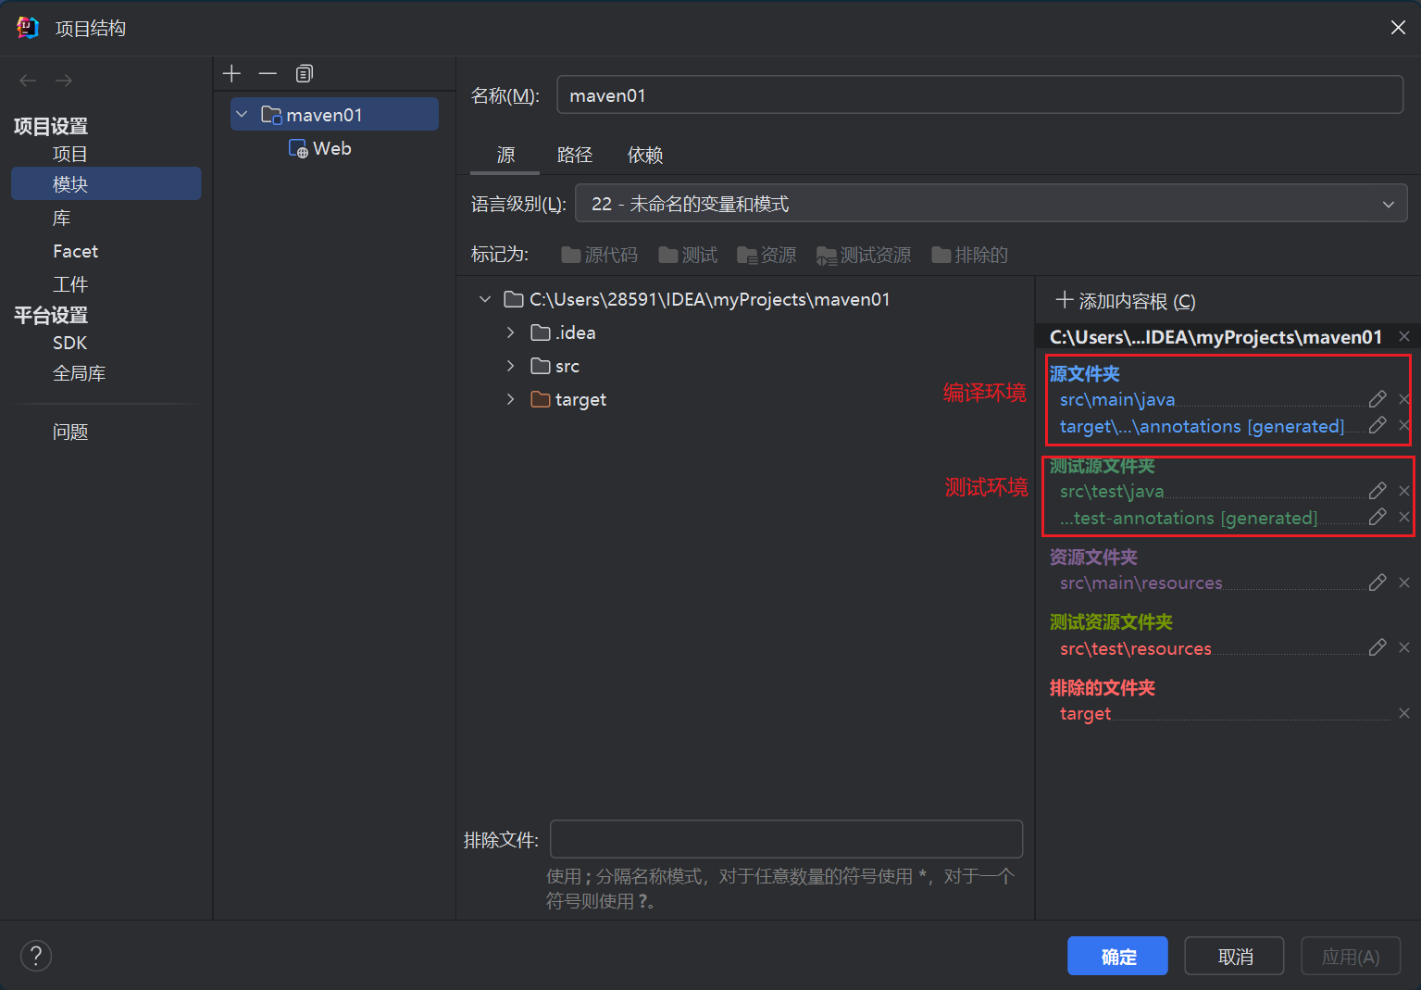The width and height of the screenshot is (1421, 990).
Task: Open 全局库 platform settings
Action: pyautogui.click(x=80, y=373)
